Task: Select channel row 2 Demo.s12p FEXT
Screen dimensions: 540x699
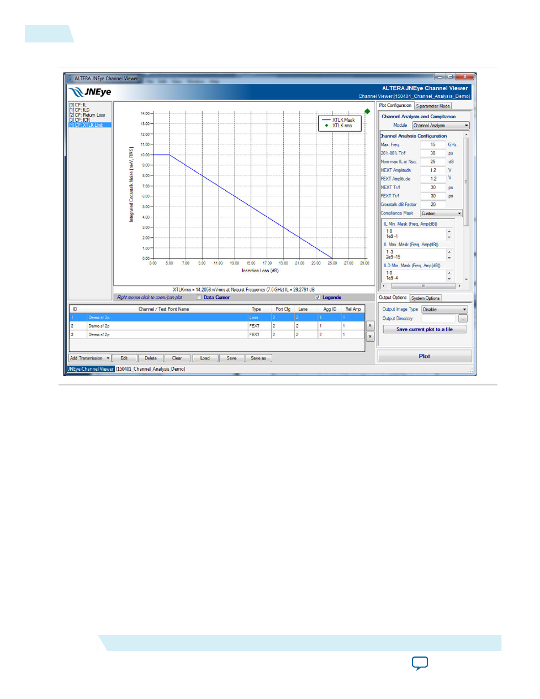Action: (x=216, y=326)
